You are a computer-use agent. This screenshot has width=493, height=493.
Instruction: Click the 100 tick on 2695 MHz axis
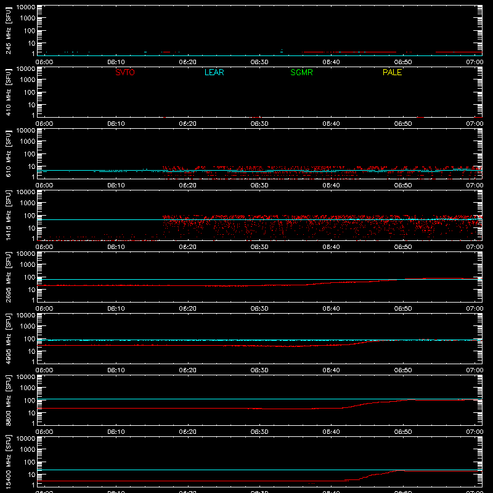[30, 277]
